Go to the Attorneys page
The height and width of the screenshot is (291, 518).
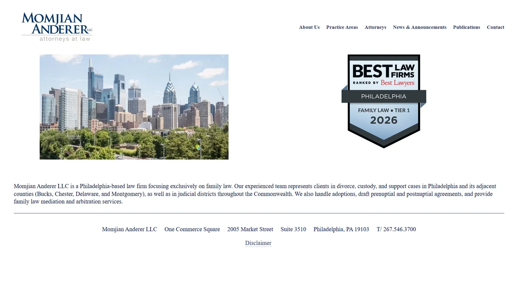(x=375, y=27)
